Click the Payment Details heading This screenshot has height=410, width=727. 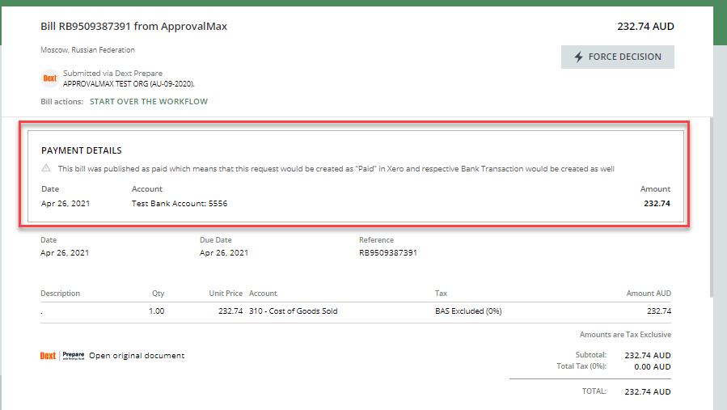tap(82, 150)
